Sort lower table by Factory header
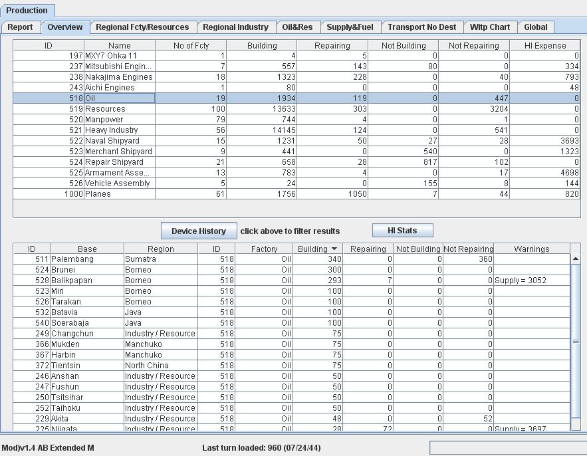 tap(264, 249)
